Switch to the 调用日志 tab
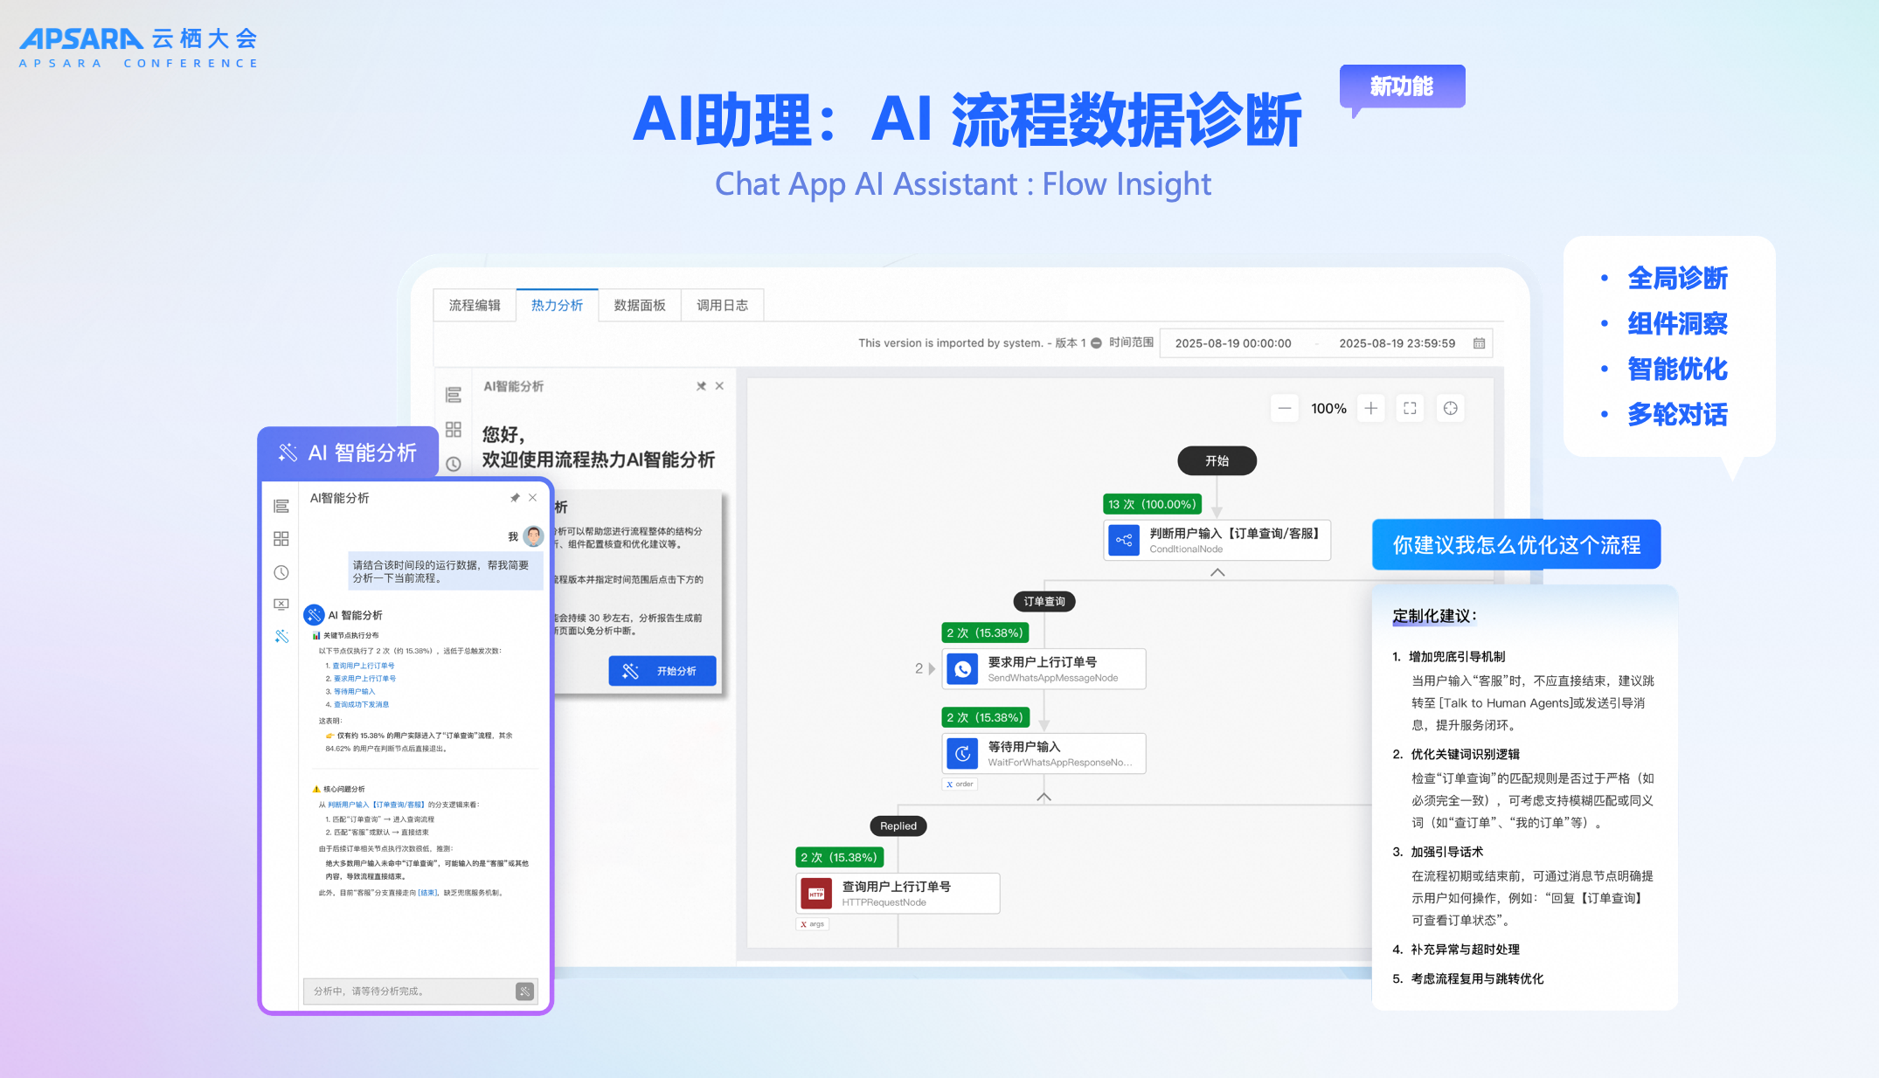Viewport: 1879px width, 1078px height. tap(722, 305)
